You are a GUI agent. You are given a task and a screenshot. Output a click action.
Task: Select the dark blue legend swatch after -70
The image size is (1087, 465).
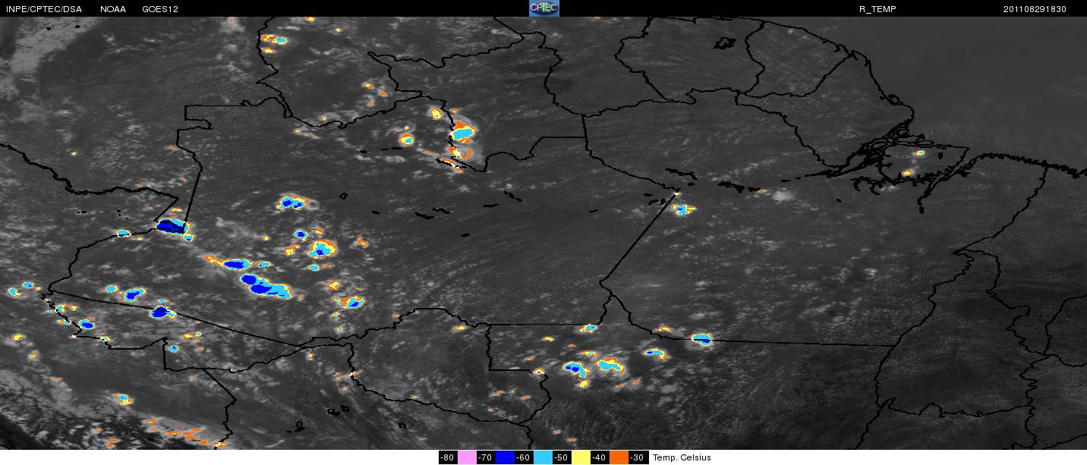505,457
